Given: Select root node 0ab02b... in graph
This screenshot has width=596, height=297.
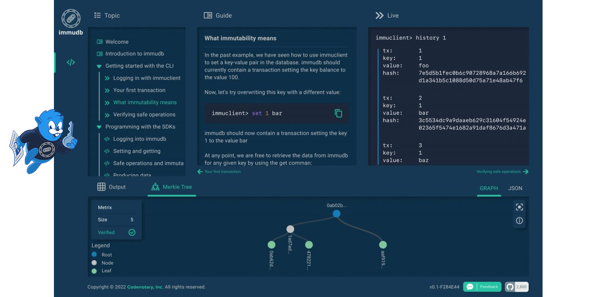Looking at the screenshot, I should click(x=336, y=214).
